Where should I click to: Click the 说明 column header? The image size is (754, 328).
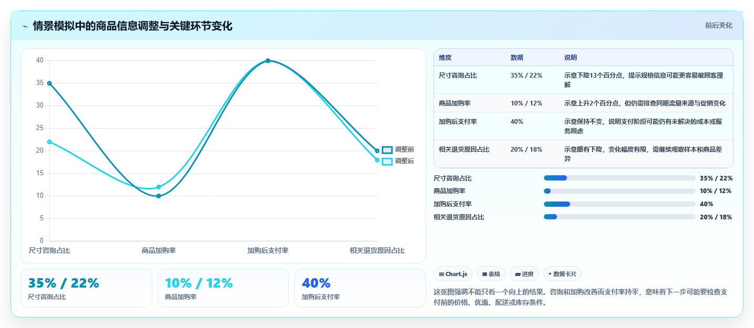tap(571, 58)
